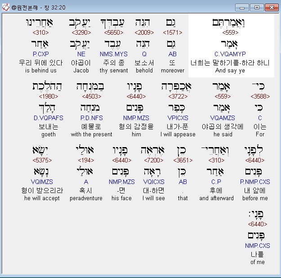
Task: Click Strong's number <310> above 'is behind us'
Action: [40, 32]
